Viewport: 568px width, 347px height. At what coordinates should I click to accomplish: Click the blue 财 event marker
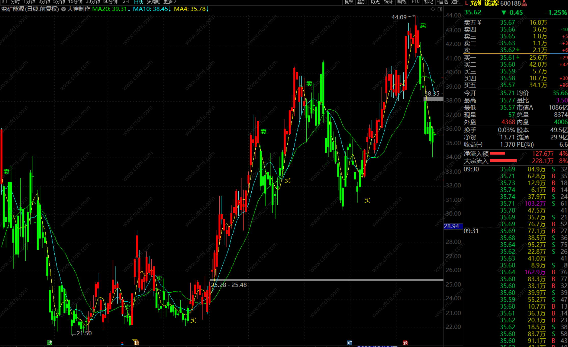pos(349,343)
